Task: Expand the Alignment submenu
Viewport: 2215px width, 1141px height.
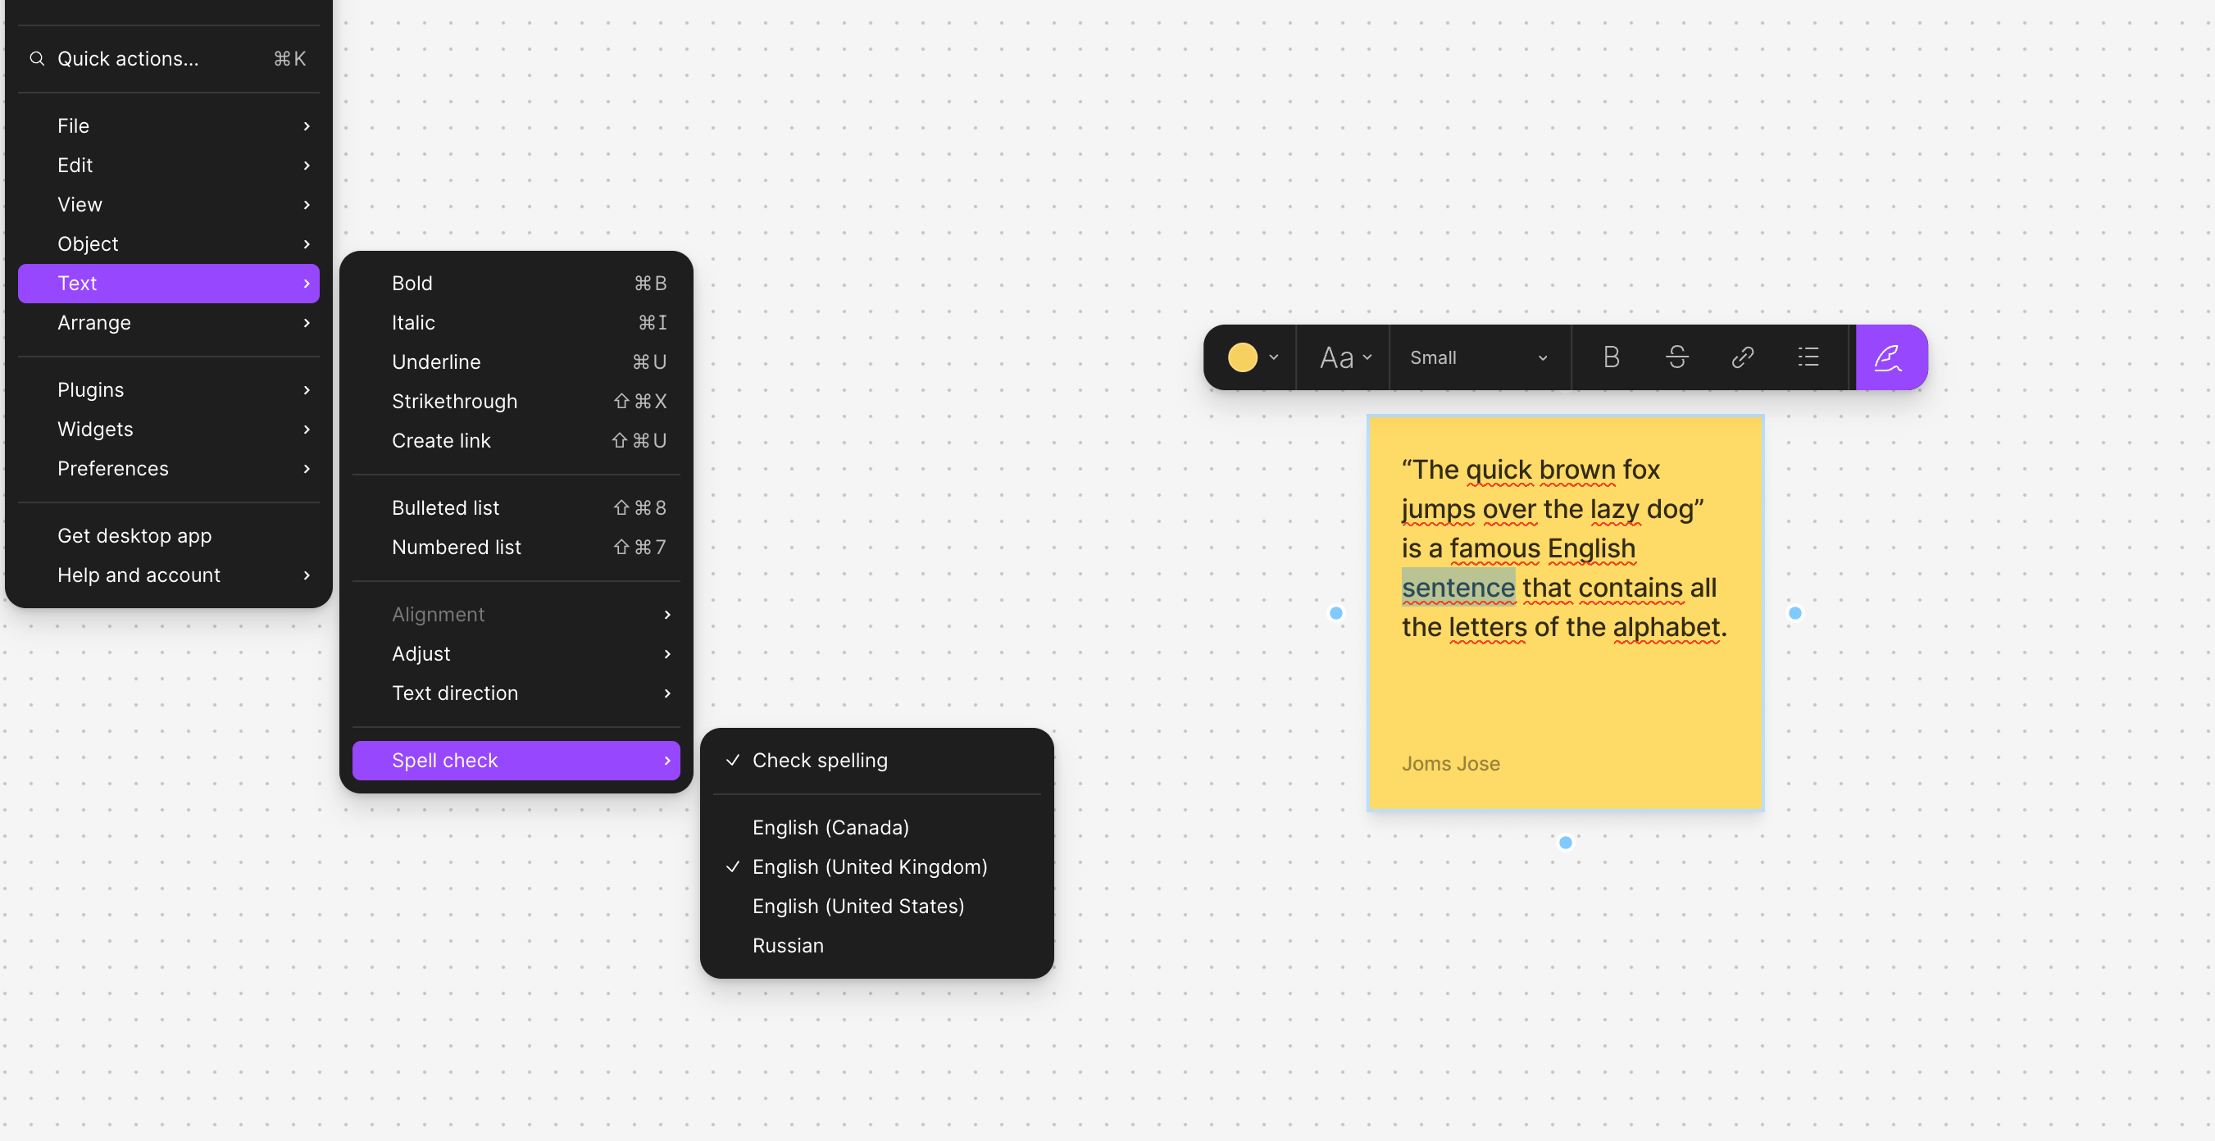Action: pyautogui.click(x=515, y=614)
